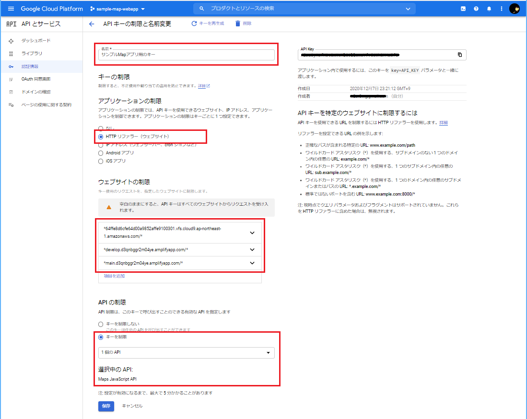
Task: Click the 保存 save button
Action: coord(106,406)
